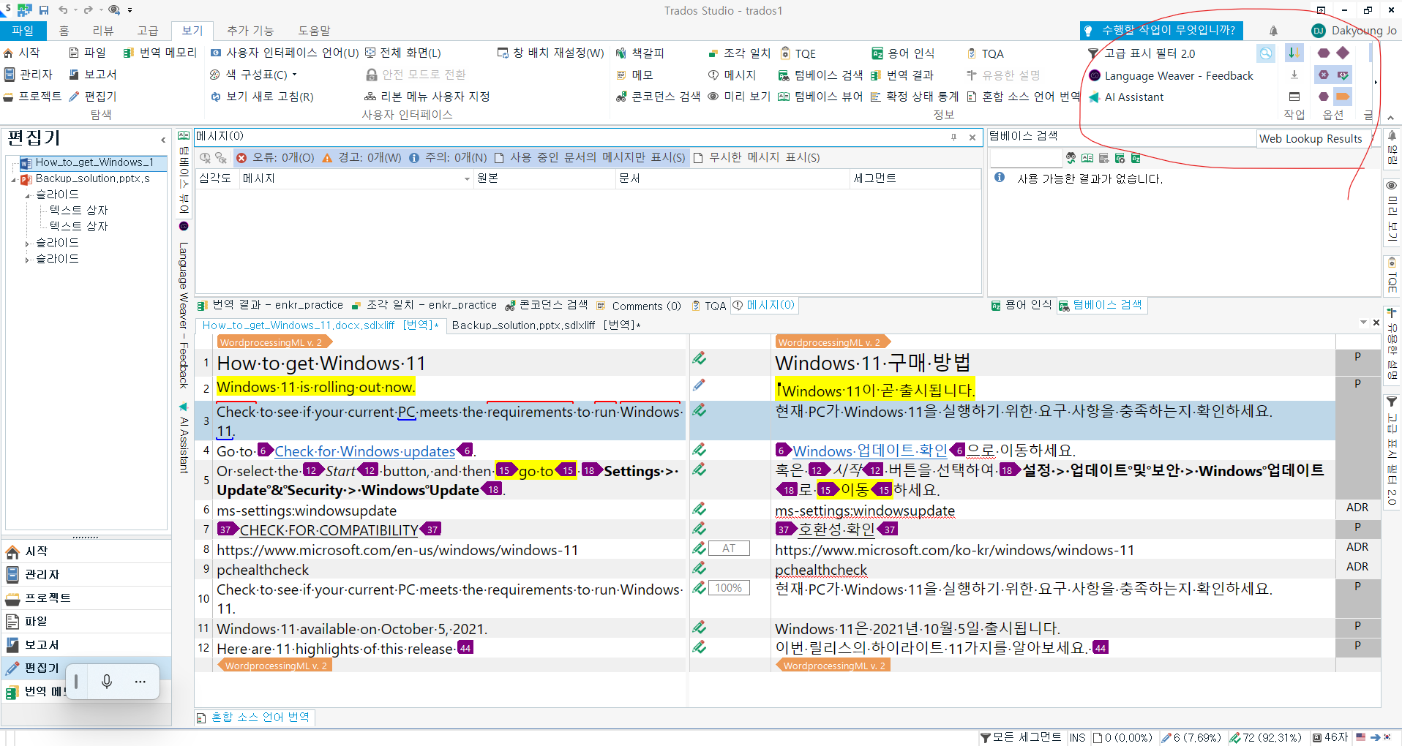This screenshot has width=1402, height=746.
Task: Click the AT badge on segment 8
Action: pyautogui.click(x=729, y=549)
